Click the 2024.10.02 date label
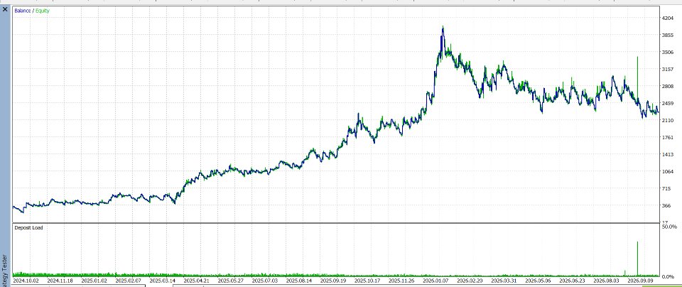The width and height of the screenshot is (682, 287). coord(26,281)
